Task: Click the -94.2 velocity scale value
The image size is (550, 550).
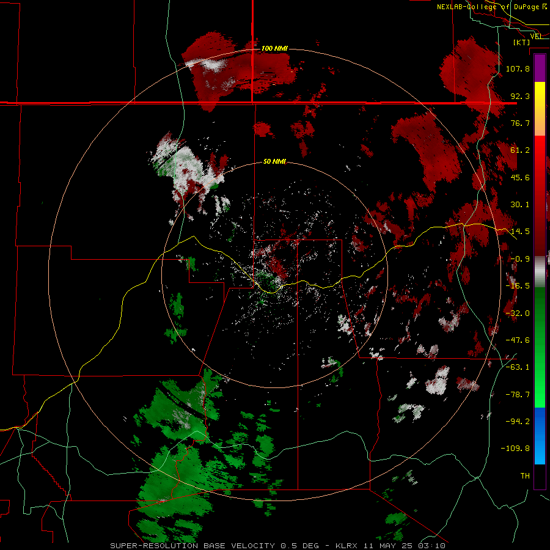Action: point(518,422)
